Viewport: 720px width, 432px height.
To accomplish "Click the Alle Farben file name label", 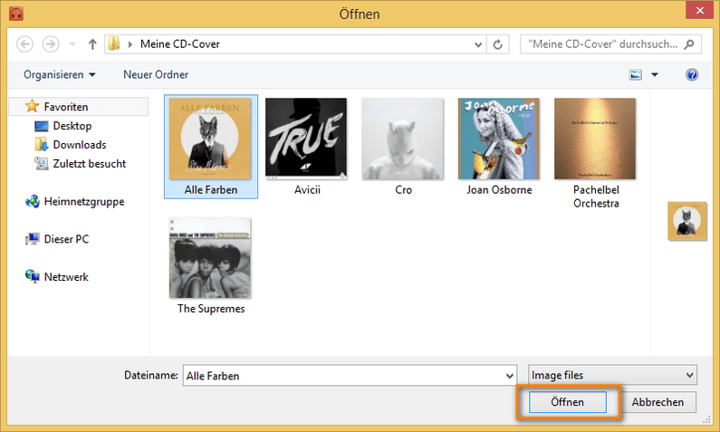I will tap(211, 189).
